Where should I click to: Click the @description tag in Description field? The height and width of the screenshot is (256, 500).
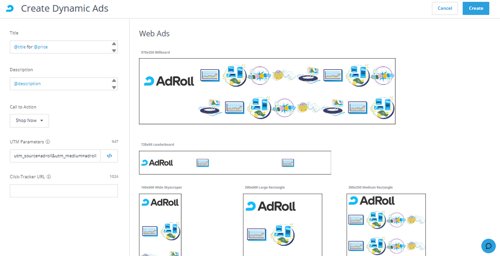tap(28, 84)
